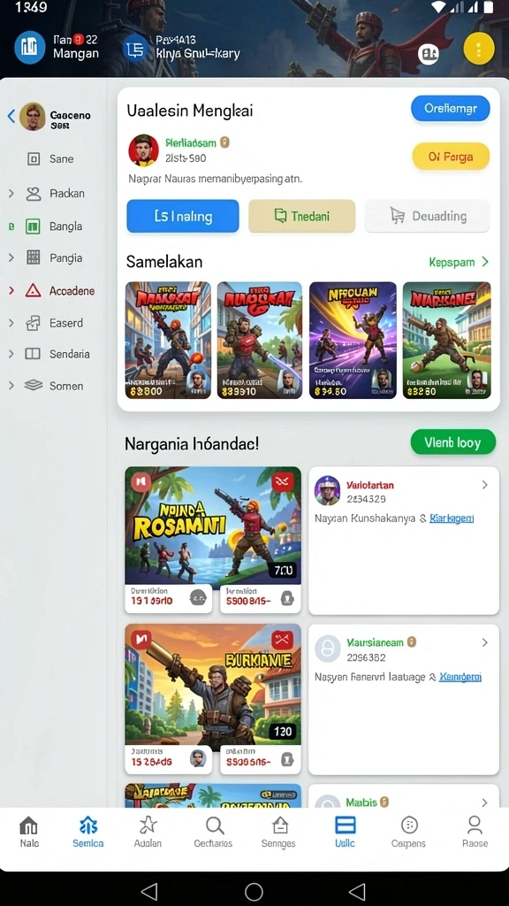The image size is (509, 906).
Task: Switch to the Adalan star tab
Action: click(148, 832)
